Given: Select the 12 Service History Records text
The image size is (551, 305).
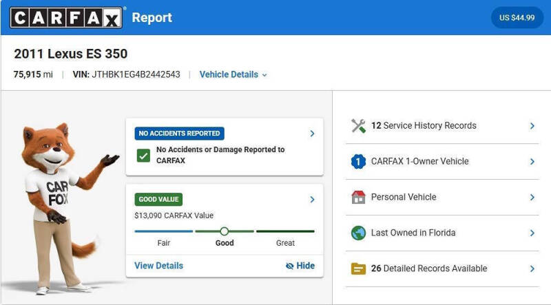Looking at the screenshot, I should point(424,126).
